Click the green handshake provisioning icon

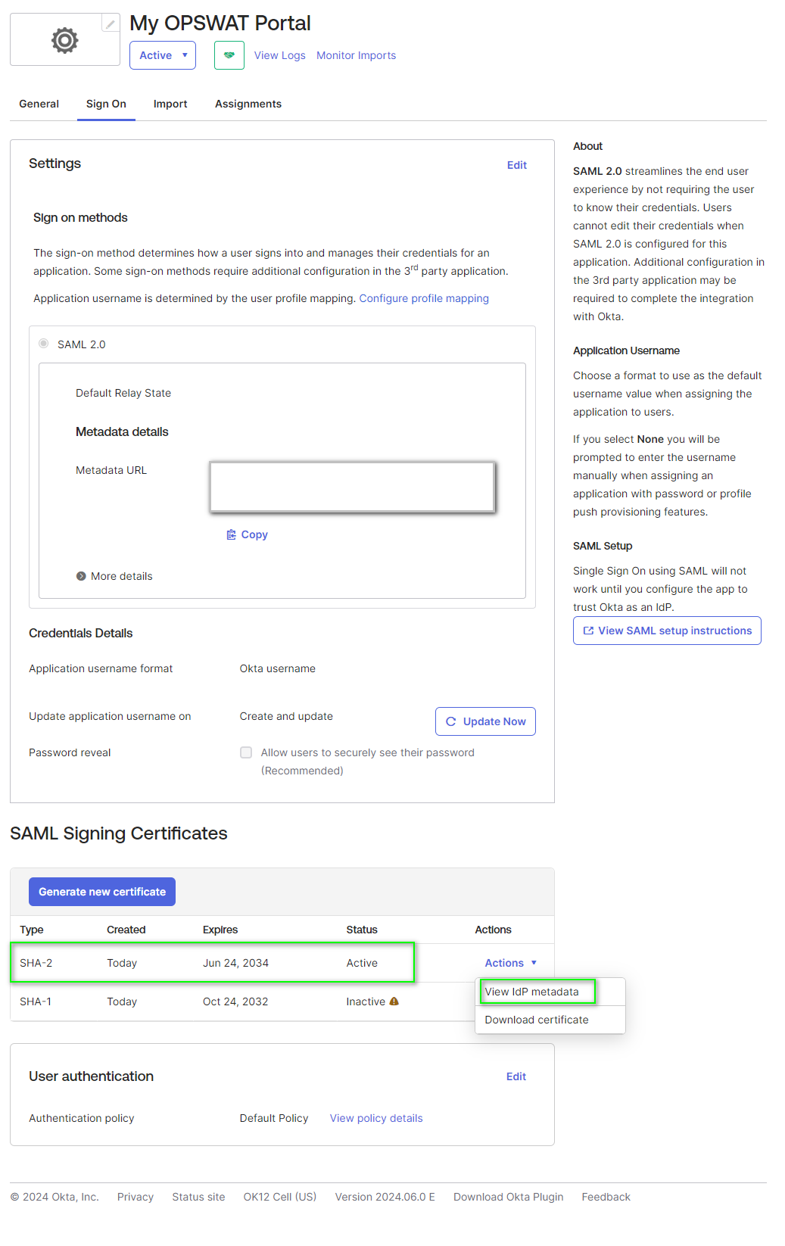[229, 55]
